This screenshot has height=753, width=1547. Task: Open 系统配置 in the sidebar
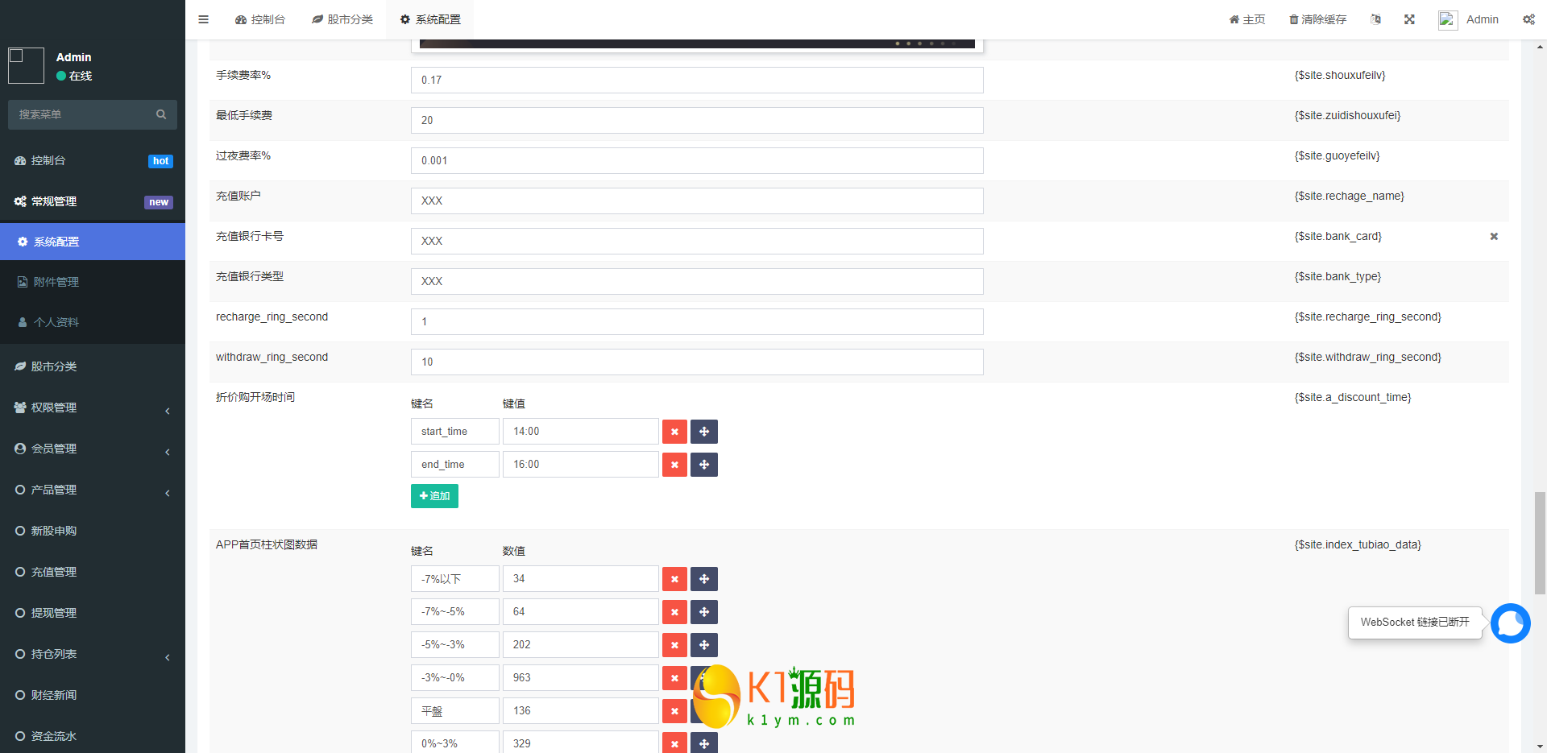93,242
